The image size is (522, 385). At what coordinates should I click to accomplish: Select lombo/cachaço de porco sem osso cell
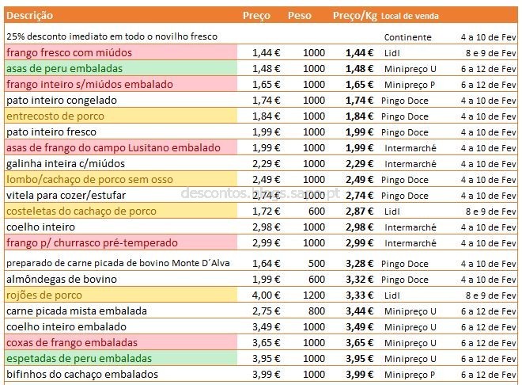pos(121,179)
